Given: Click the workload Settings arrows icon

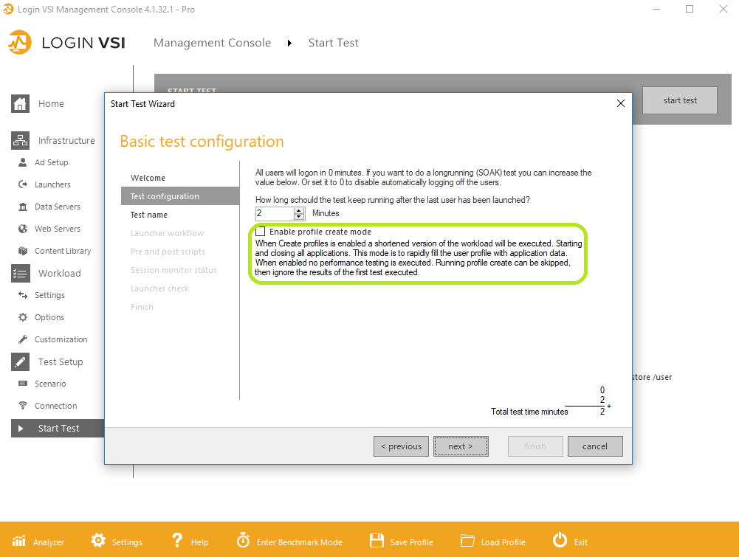Looking at the screenshot, I should (x=23, y=295).
